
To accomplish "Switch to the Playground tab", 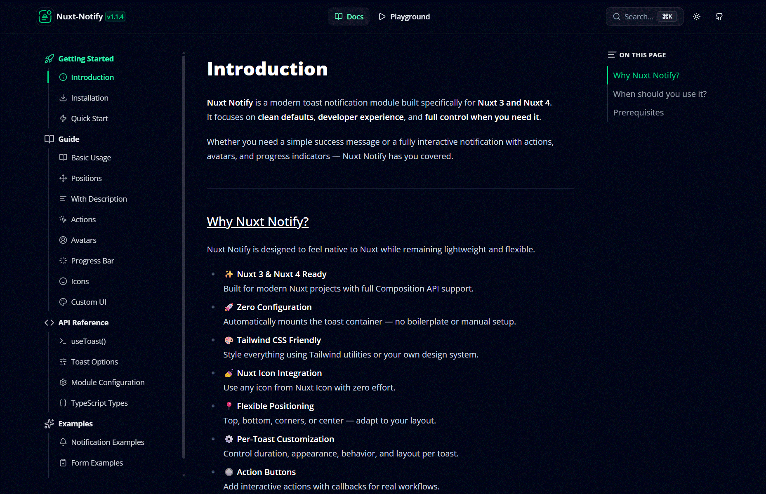I will [404, 16].
